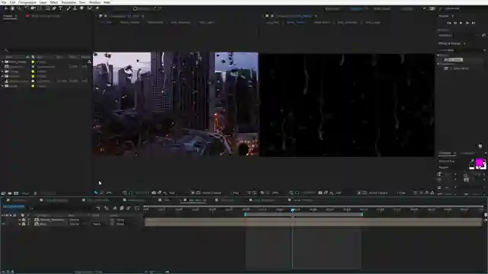Screen dimensions: 488x274
Task: Open the Effect menu
Action: [54, 2]
